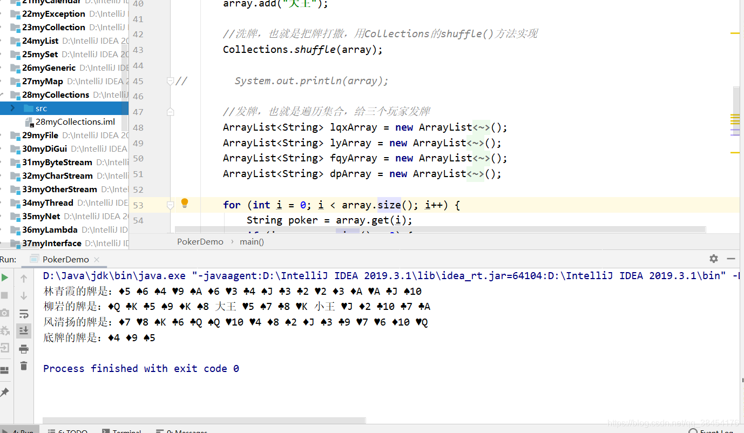Hide the Run panel with the minus icon
Screen dimensions: 744x433
(731, 259)
